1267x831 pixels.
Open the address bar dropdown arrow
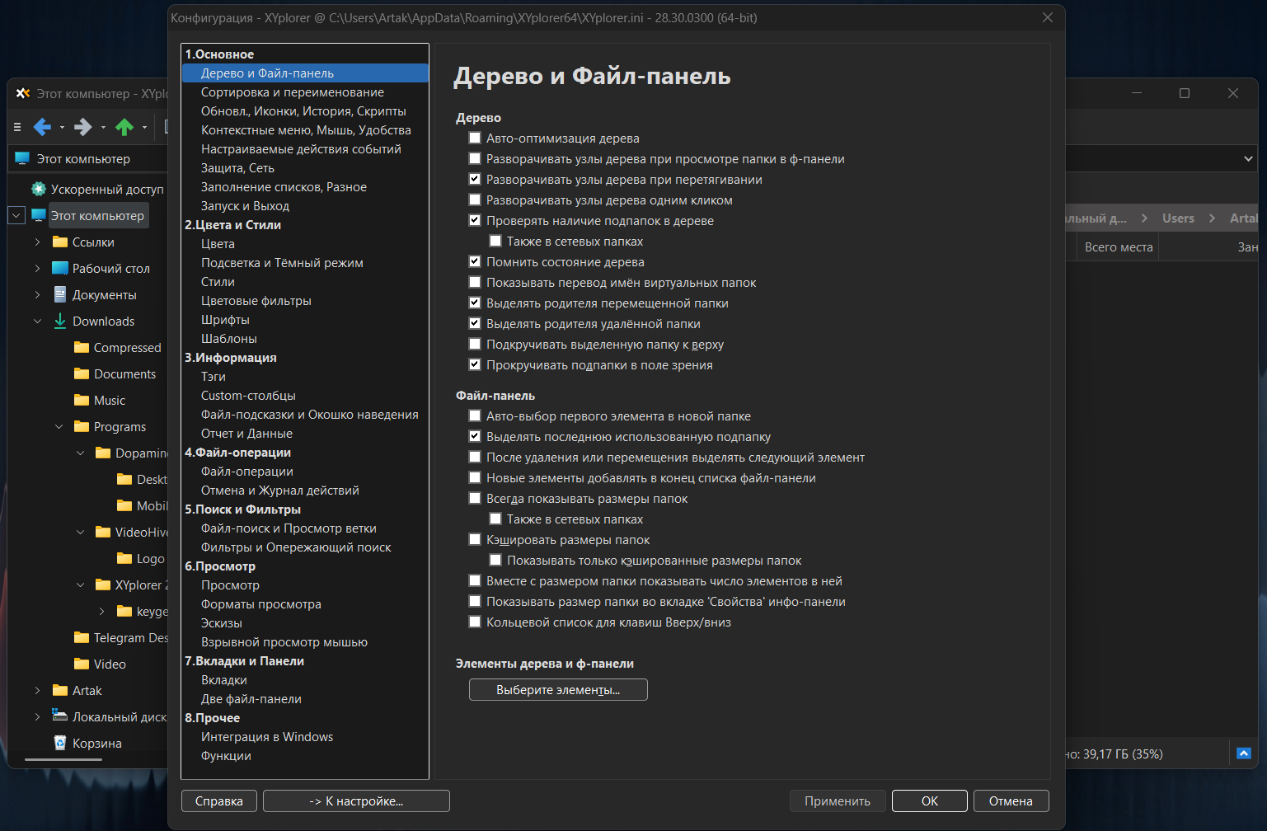1248,158
